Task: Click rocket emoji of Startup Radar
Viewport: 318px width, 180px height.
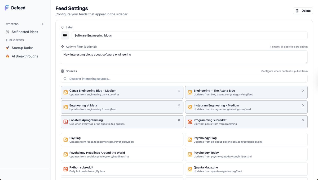Action: [x=7, y=48]
